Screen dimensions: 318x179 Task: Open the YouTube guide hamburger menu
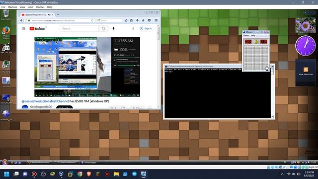[x=24, y=29]
